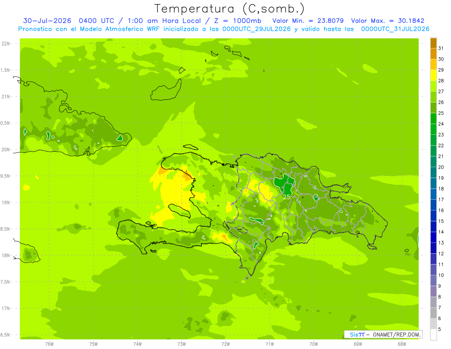This screenshot has height=349, width=451.
Task: Click the "31" legend value
Action: point(441,48)
